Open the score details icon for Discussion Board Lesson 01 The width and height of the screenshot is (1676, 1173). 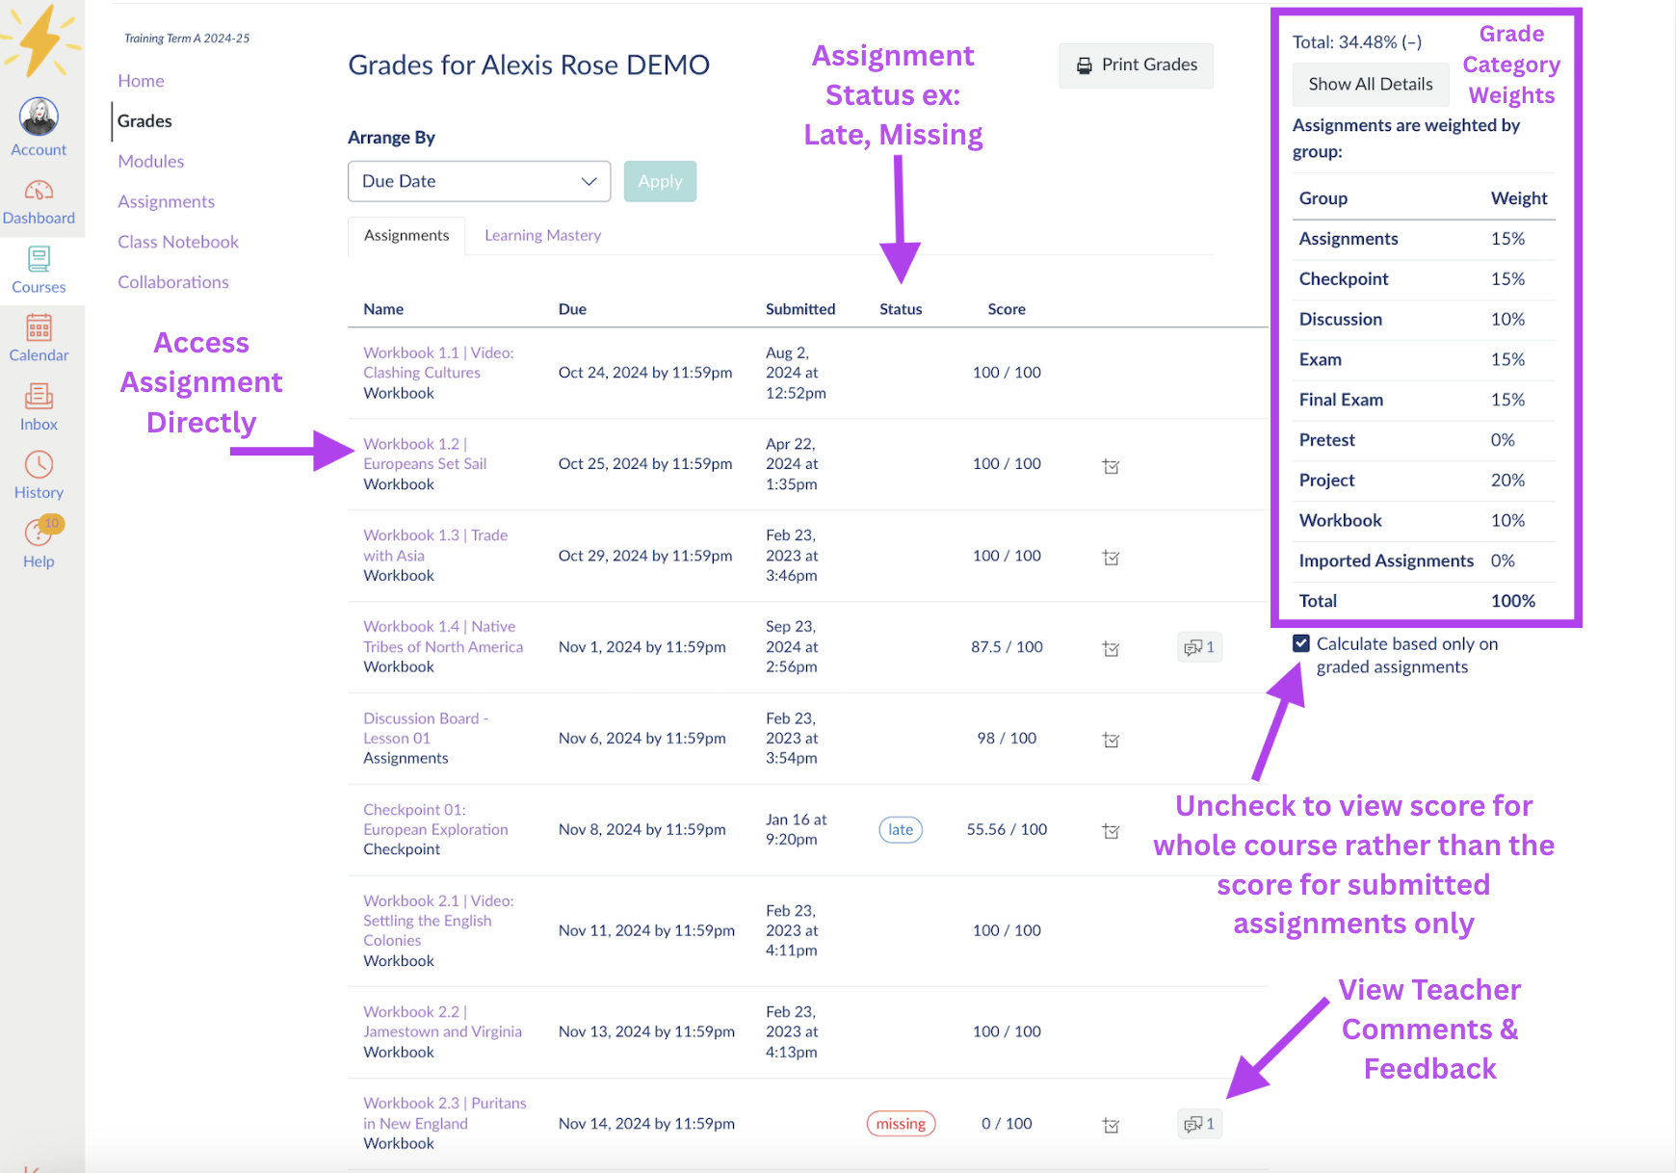tap(1111, 740)
